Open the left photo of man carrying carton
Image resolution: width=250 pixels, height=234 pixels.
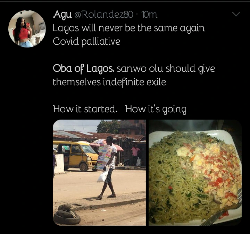click(x=99, y=173)
